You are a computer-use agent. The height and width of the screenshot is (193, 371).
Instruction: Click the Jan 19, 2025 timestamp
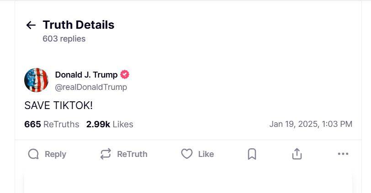pyautogui.click(x=311, y=124)
